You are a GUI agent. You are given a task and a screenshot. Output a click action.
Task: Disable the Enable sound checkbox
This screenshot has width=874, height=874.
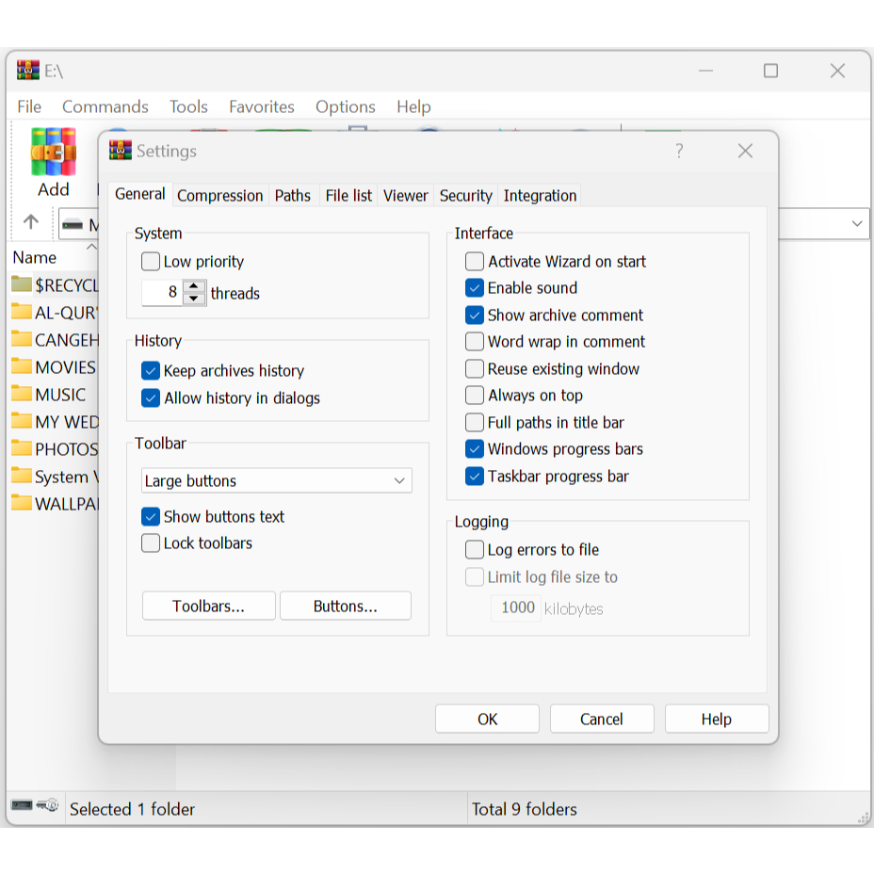tap(475, 288)
